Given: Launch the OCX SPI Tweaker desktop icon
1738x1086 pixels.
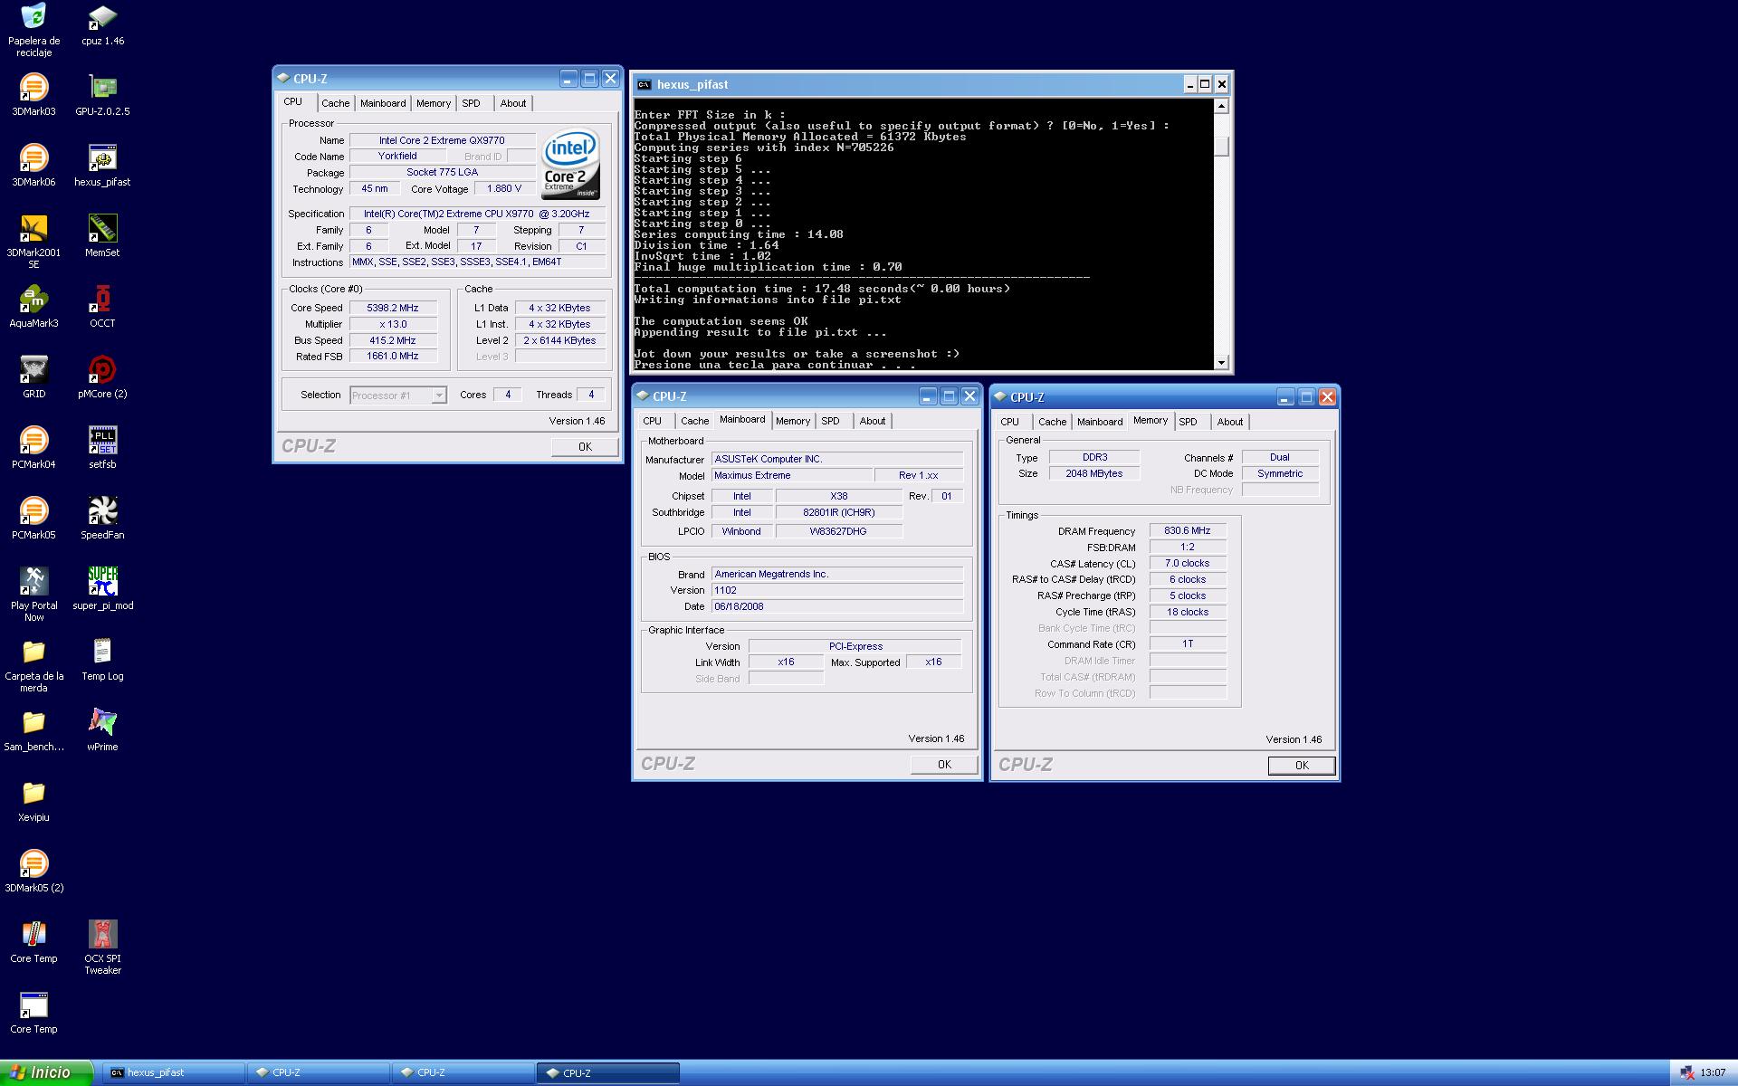Looking at the screenshot, I should 102,947.
